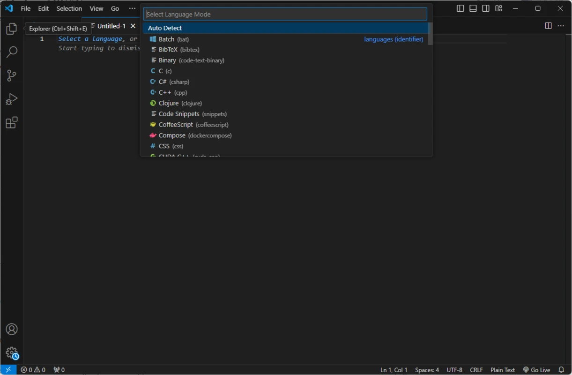572x375 pixels.
Task: Select Binary (code-text-binary) language
Action: point(285,60)
